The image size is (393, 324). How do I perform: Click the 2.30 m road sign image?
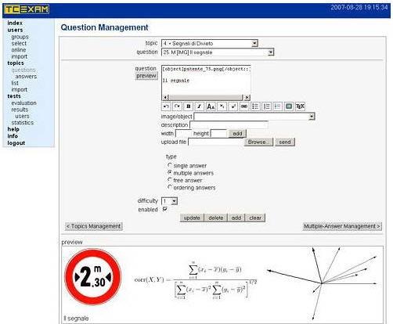point(93,277)
